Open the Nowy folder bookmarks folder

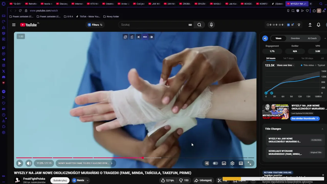(111, 17)
